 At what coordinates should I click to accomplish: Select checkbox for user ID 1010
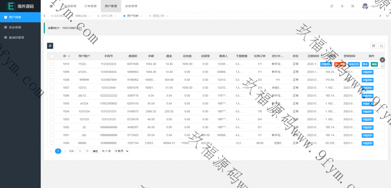click(x=52, y=64)
